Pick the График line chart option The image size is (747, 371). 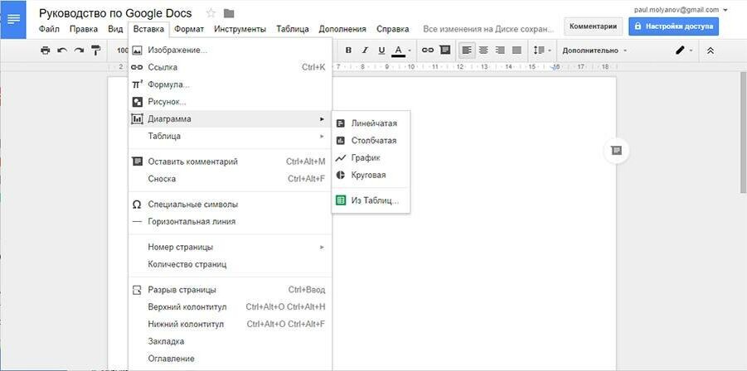point(371,157)
